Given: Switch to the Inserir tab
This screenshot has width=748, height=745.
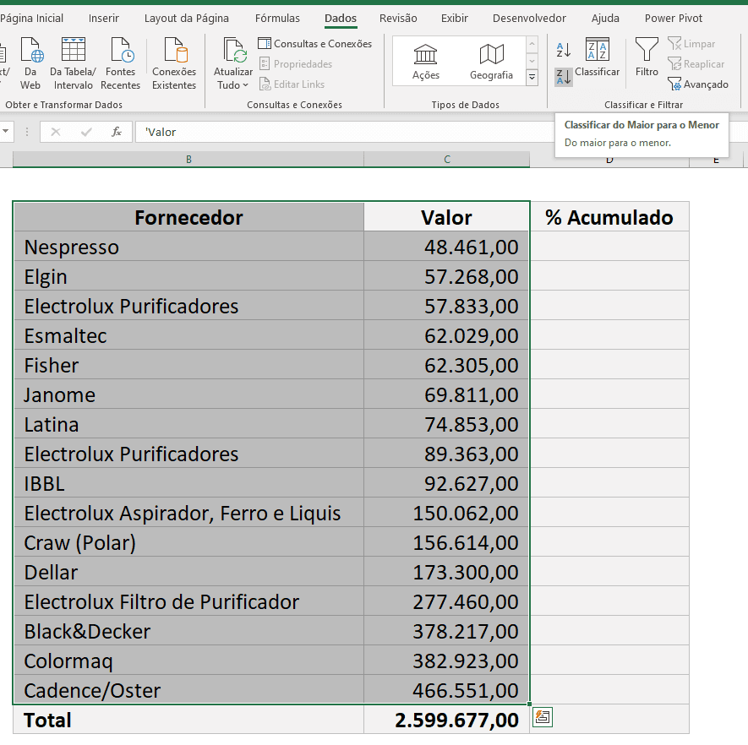Looking at the screenshot, I should pos(103,18).
